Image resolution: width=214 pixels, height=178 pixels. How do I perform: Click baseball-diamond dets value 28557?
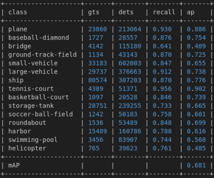pos(128,38)
